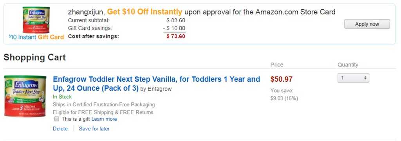Open the Enfagrow Toddler Next Step product title
The image size is (401, 141).
click(x=157, y=84)
